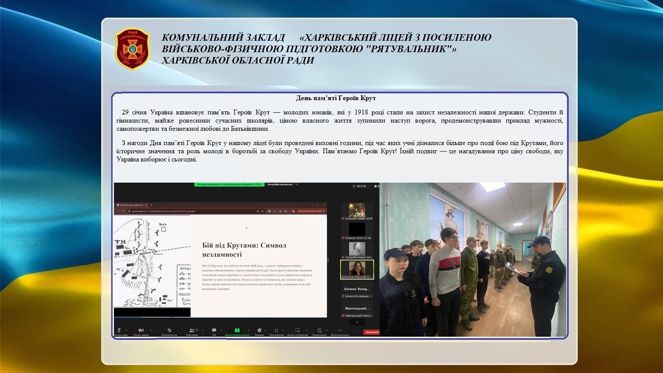Click the green Share Screen icon
This screenshot has width=663, height=373.
point(237,331)
